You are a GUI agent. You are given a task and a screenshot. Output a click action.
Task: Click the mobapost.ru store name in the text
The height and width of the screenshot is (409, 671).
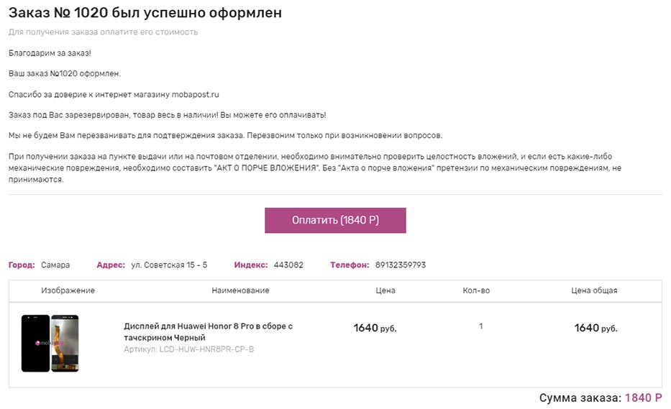click(x=196, y=94)
